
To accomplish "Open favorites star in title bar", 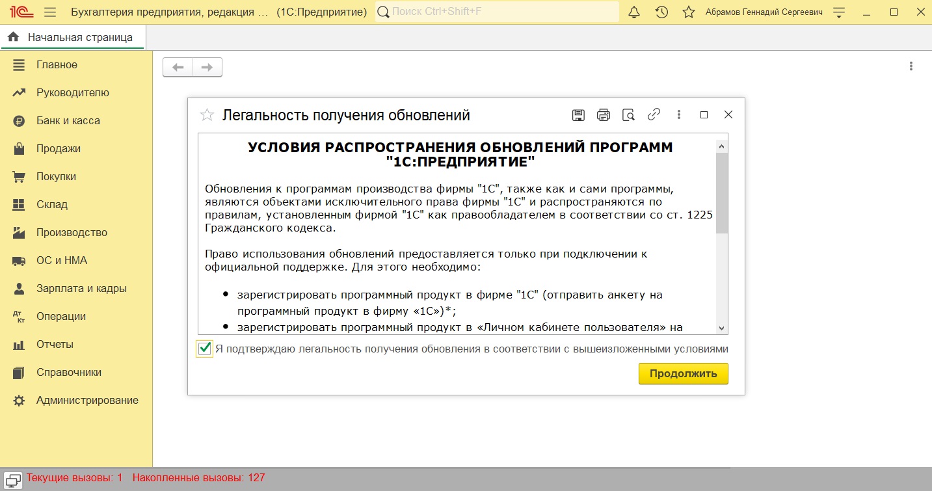I will coord(689,12).
